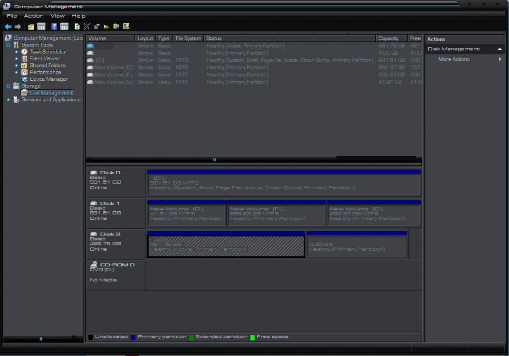Expand the More Actions submenu arrow
Viewport: 509px width, 356px height.
pyautogui.click(x=500, y=59)
